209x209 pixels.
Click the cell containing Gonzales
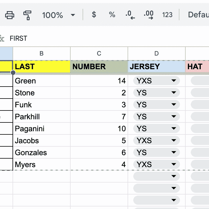pyautogui.click(x=42, y=153)
